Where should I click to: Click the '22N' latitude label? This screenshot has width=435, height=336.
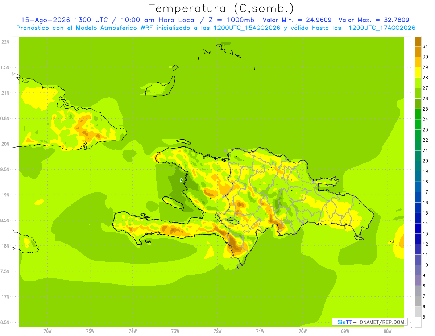5,42
